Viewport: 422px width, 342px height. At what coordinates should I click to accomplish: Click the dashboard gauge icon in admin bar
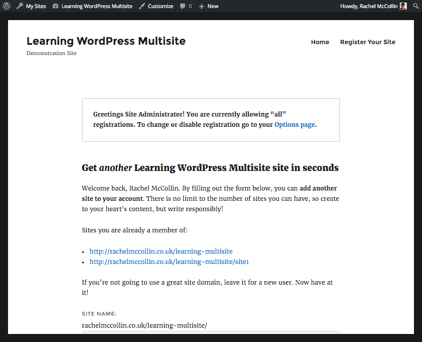56,6
